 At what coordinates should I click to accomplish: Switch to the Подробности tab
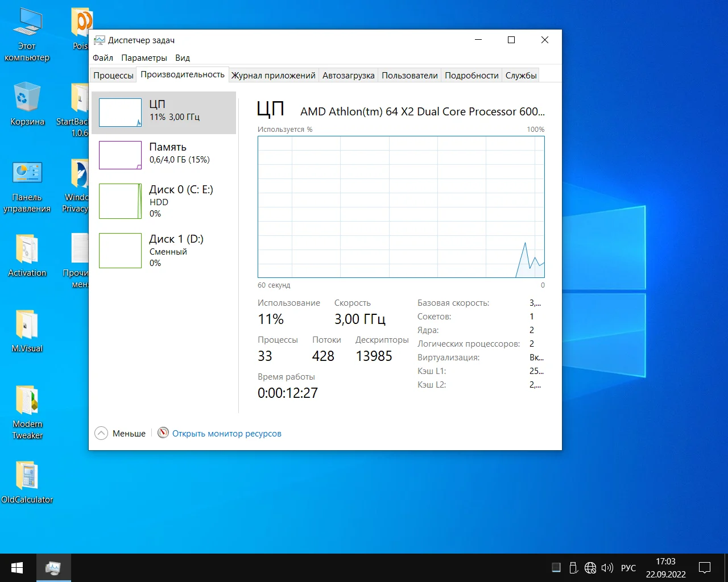(471, 76)
